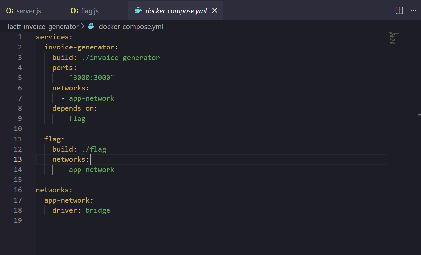The width and height of the screenshot is (421, 255).
Task: Click the Docker whale icon in the breadcrumb
Action: click(92, 27)
